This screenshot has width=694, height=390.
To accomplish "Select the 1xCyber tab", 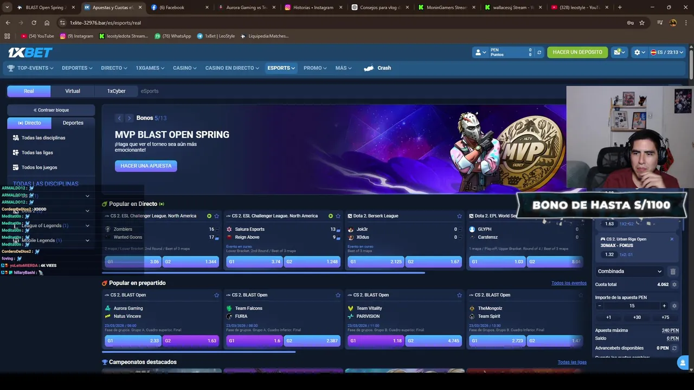I will pyautogui.click(x=116, y=91).
